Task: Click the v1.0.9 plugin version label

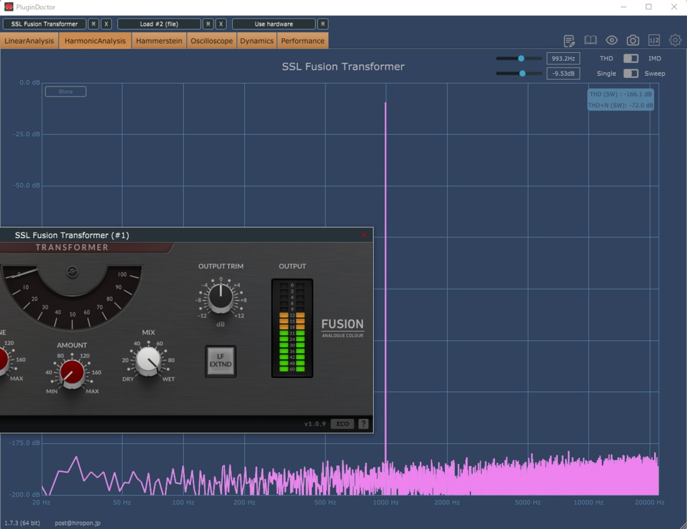Action: click(315, 424)
